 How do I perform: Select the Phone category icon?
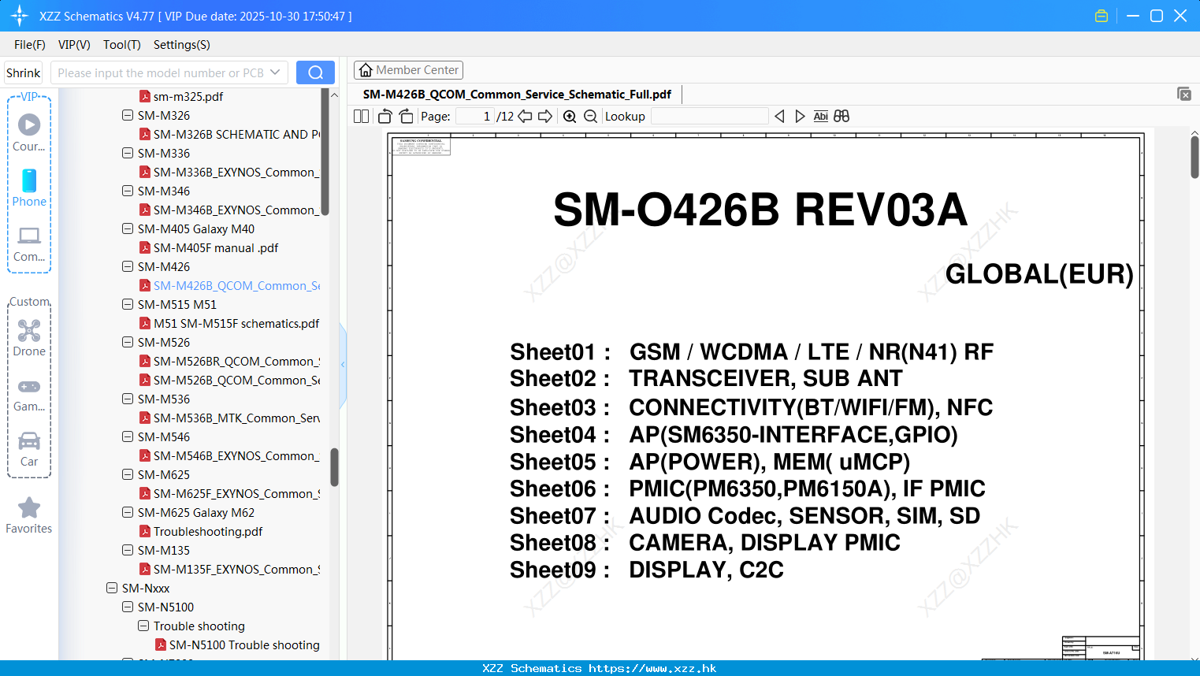[29, 180]
